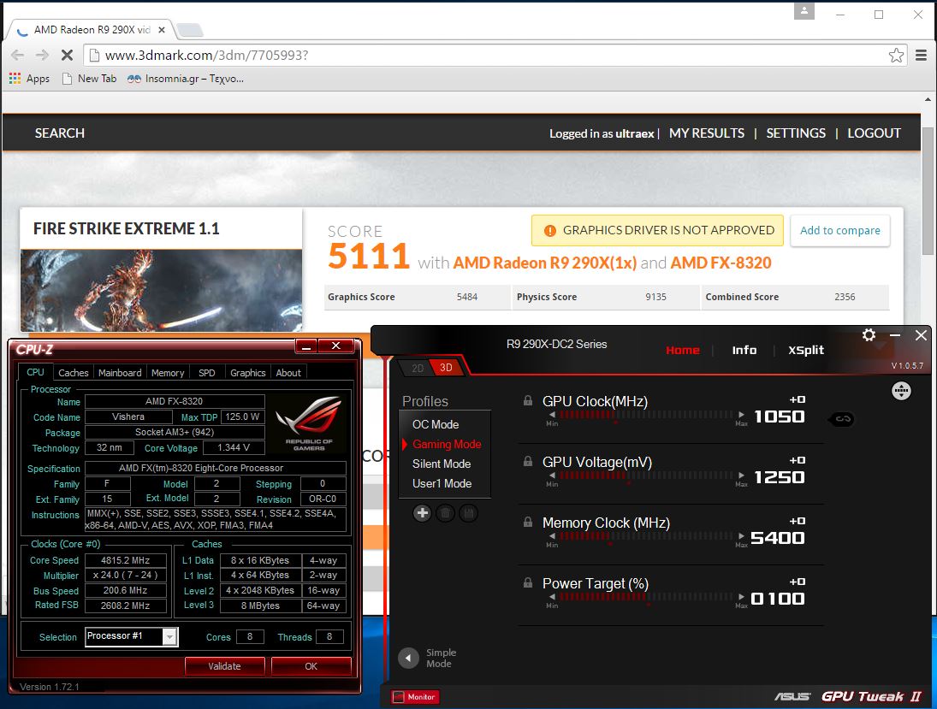
Task: Click the Power Target slider track
Action: click(x=647, y=596)
